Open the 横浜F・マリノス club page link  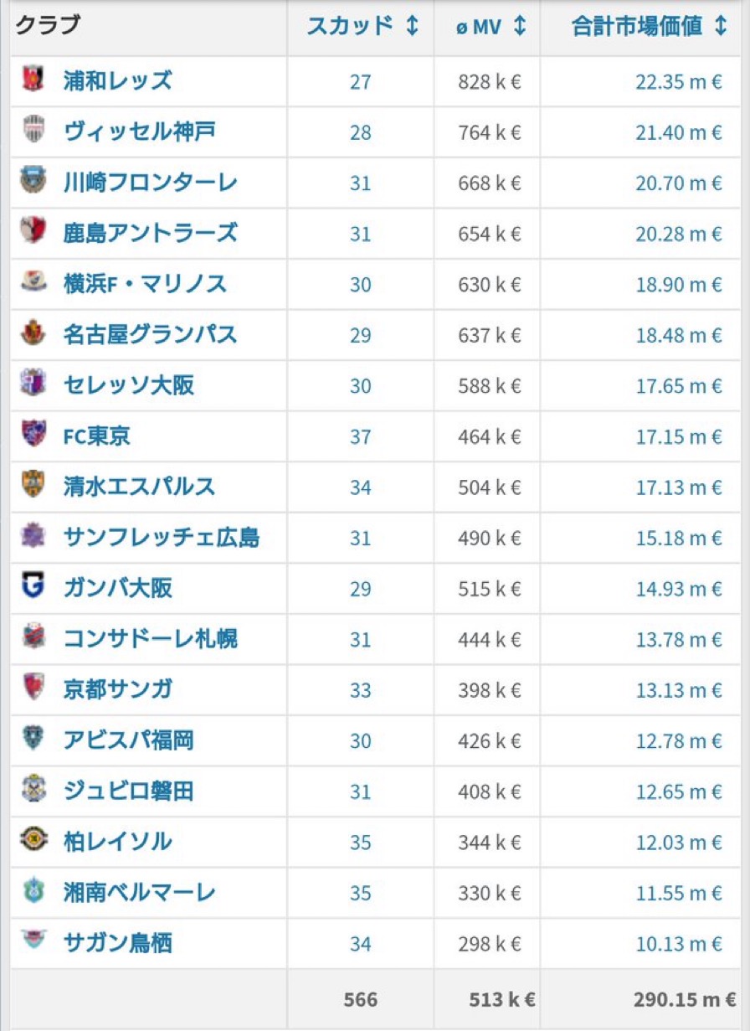click(145, 283)
